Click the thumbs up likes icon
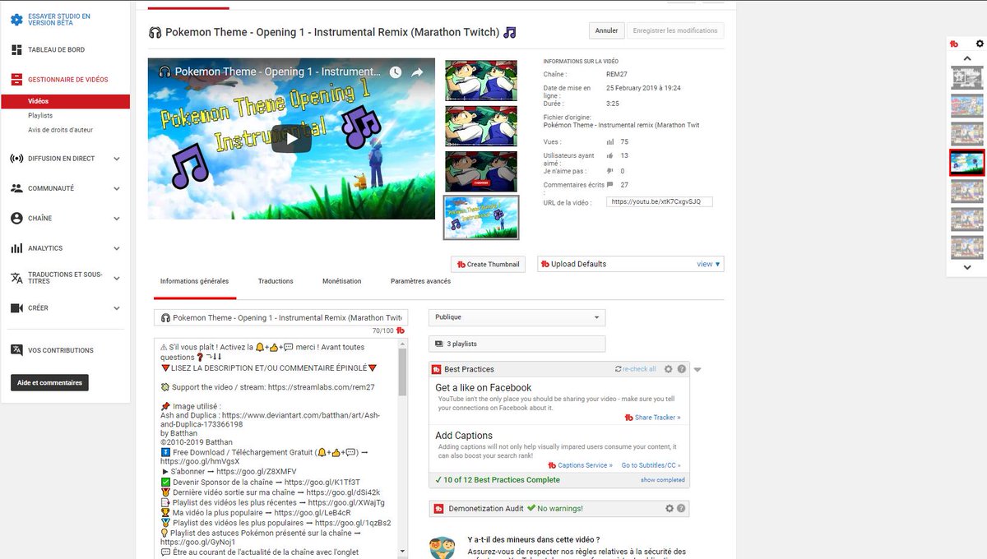Viewport: 987px width, 559px height. click(609, 155)
